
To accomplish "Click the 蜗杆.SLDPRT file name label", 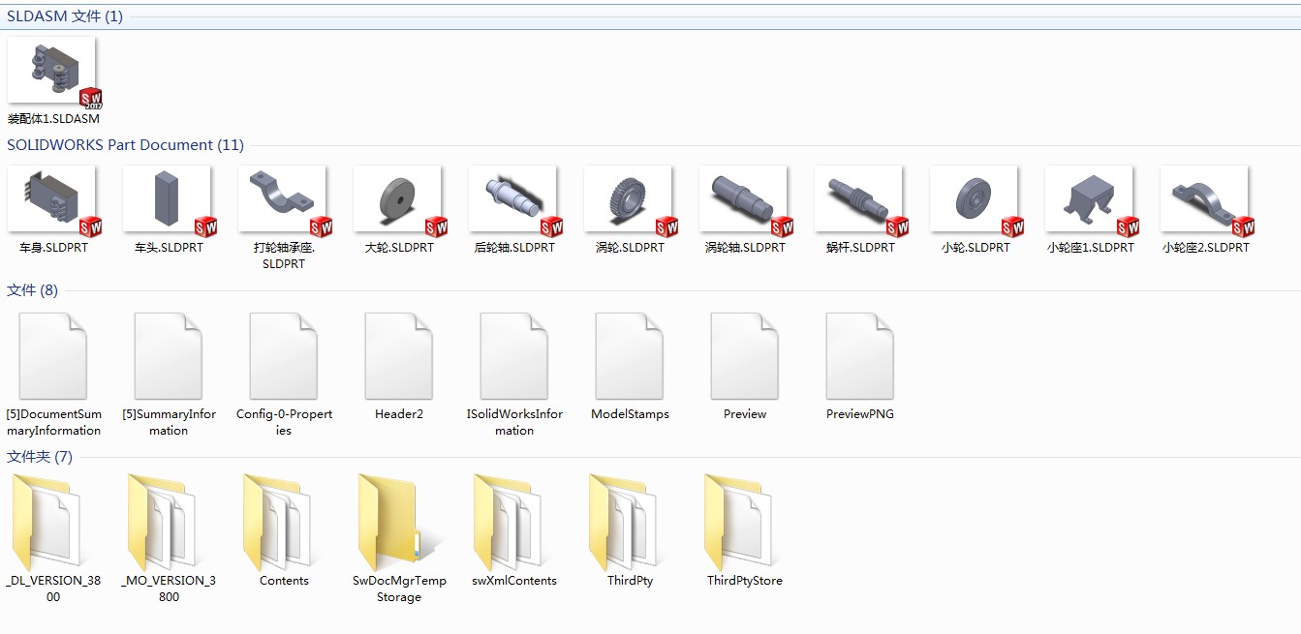I will click(860, 248).
